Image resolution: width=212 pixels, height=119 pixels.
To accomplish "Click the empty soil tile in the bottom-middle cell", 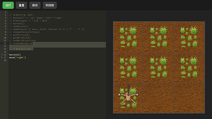I will (159, 98).
